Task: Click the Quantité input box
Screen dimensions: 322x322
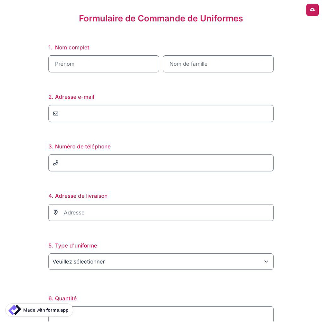Action: [x=161, y=314]
